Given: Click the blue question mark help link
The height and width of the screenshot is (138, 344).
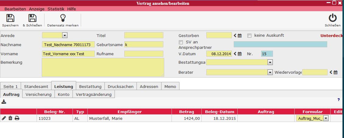Looking at the screenshot, I should point(339,99).
